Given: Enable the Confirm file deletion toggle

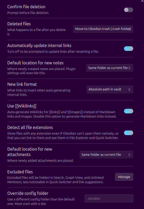Looking at the screenshot, I should click(129, 10).
